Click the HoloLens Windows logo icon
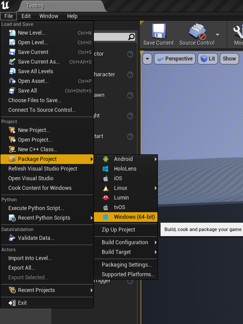Image resolution: width=243 pixels, height=324 pixels. coord(106,169)
